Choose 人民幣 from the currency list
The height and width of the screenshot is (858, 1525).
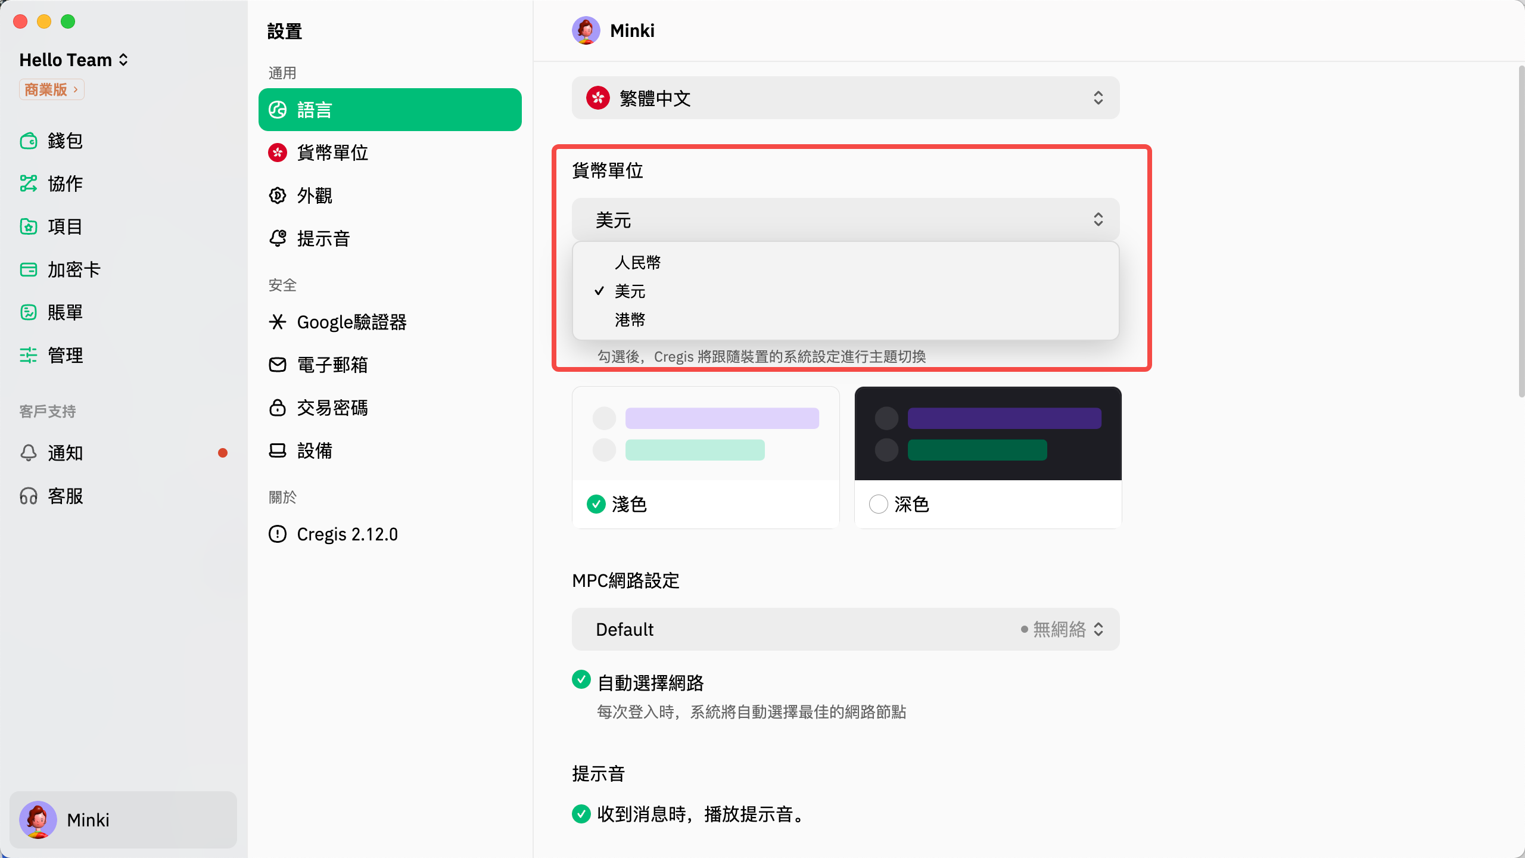[637, 263]
